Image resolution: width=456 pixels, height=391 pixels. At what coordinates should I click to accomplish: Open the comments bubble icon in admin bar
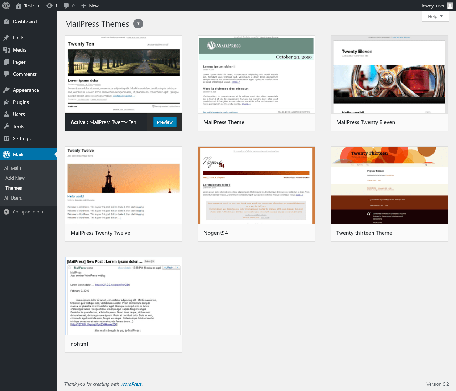click(x=66, y=6)
